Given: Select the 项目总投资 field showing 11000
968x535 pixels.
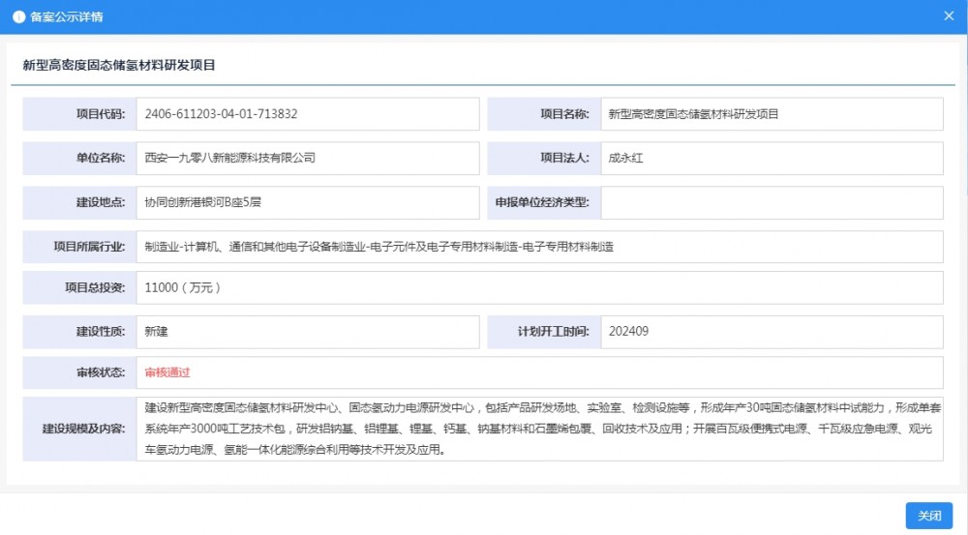Looking at the screenshot, I should point(538,287).
